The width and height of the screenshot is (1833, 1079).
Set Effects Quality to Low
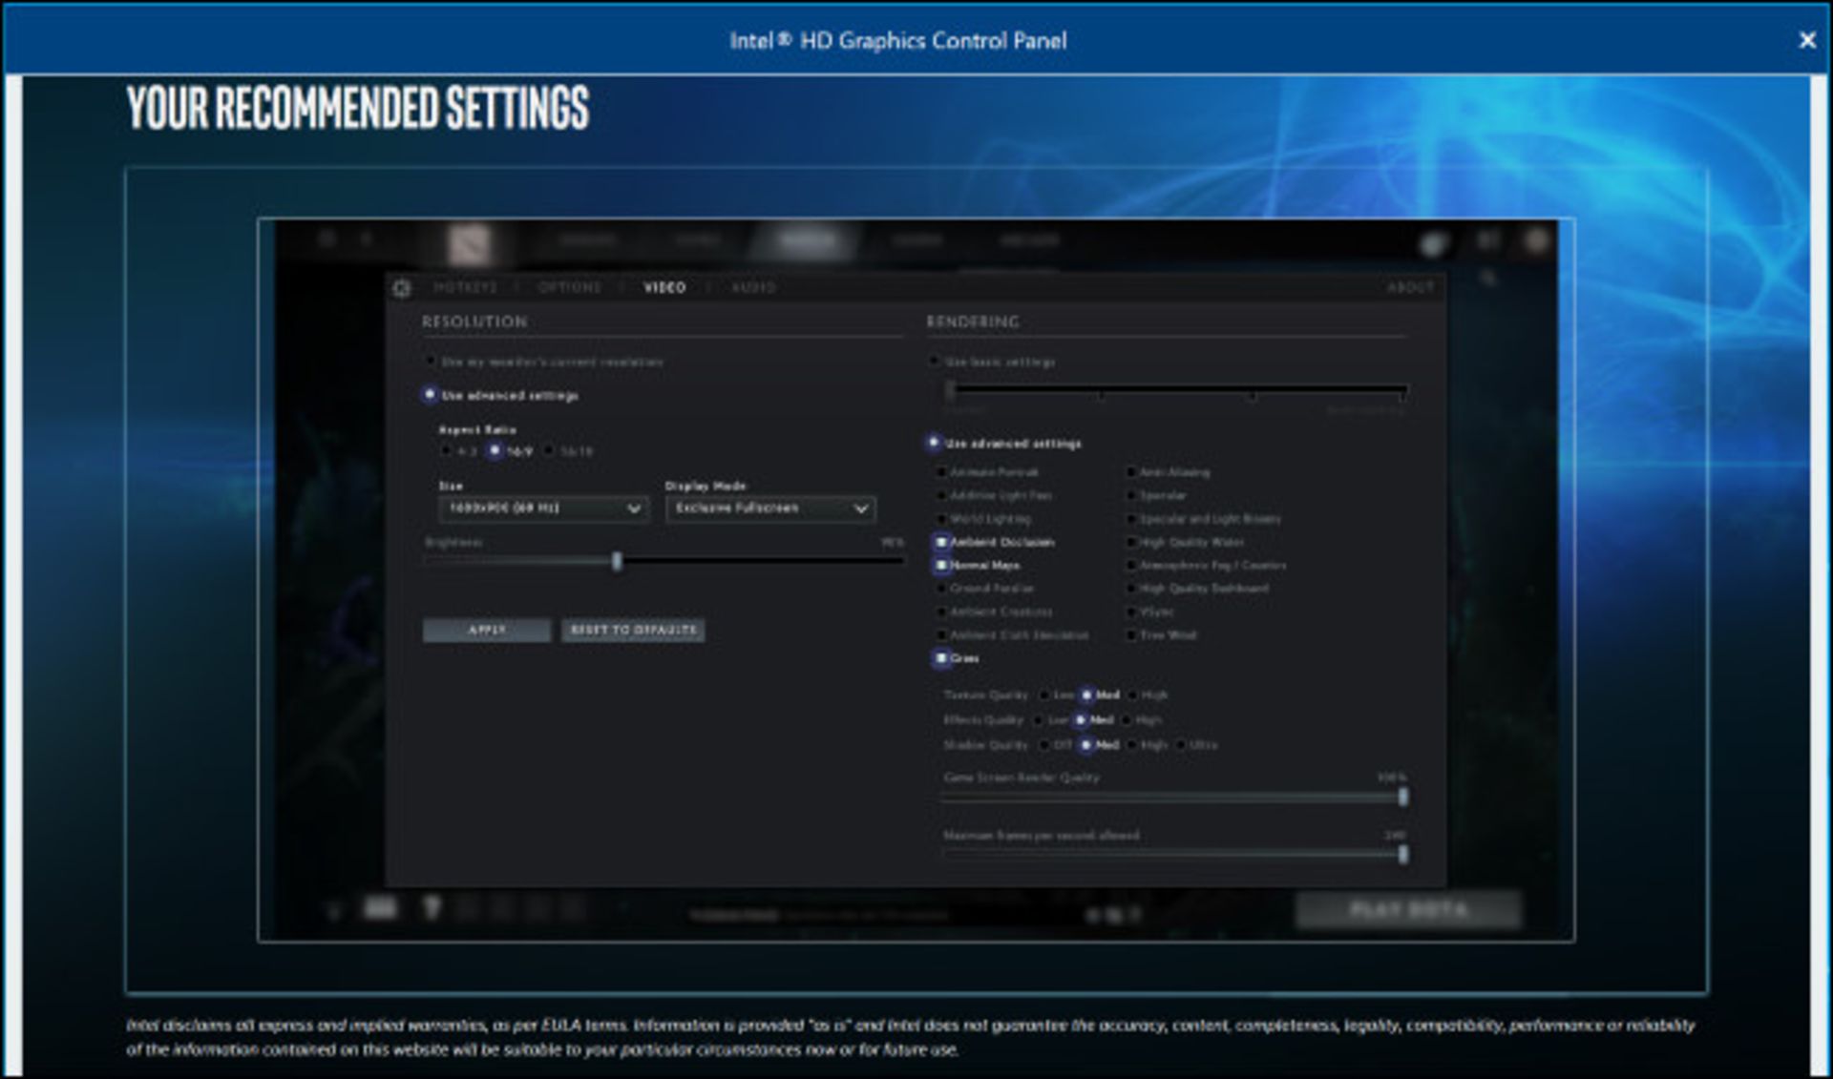1039,719
